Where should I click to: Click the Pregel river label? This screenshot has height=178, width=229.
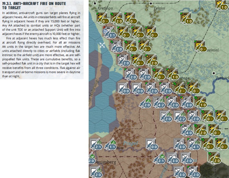point(130,143)
